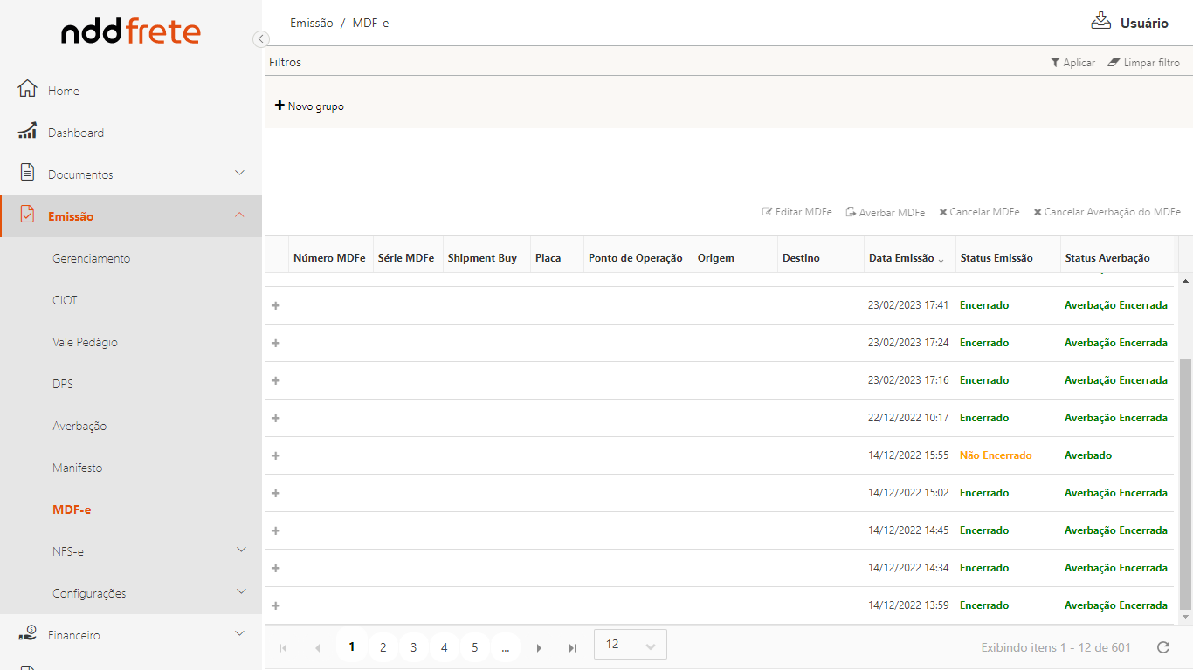Go to page 3 of results
The width and height of the screenshot is (1193, 670).
(x=413, y=647)
